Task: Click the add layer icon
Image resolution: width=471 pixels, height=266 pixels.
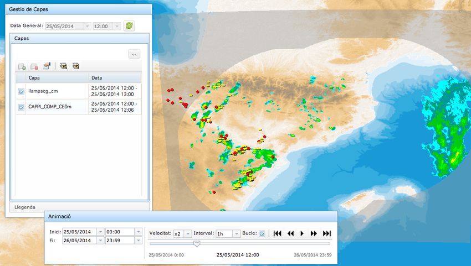Action: [22, 66]
